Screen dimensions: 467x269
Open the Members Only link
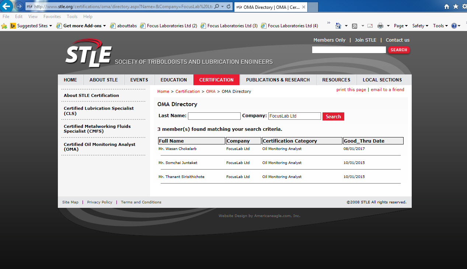coord(330,40)
